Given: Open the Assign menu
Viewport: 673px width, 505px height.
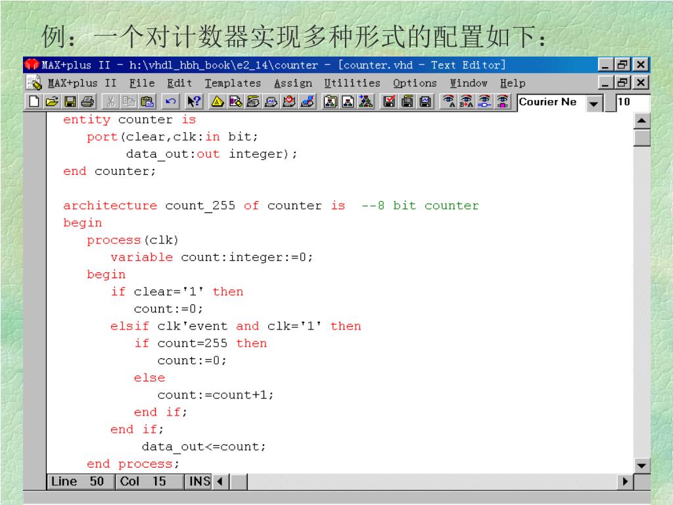Looking at the screenshot, I should (x=293, y=84).
